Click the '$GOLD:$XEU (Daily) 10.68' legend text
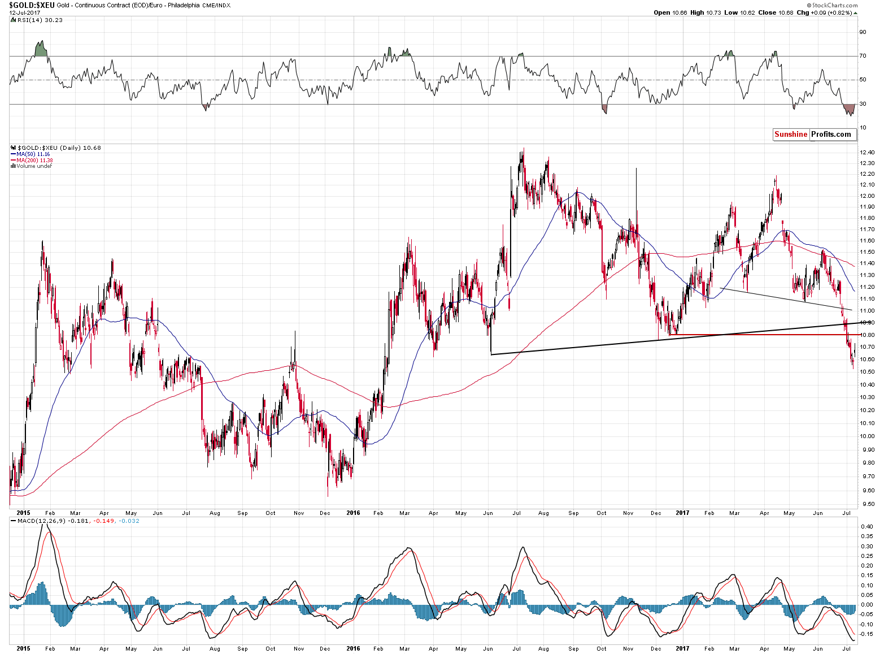Image resolution: width=884 pixels, height=654 pixels. point(59,148)
